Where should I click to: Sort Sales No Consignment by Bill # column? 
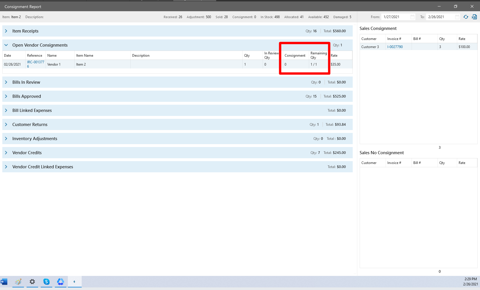[x=425, y=163]
